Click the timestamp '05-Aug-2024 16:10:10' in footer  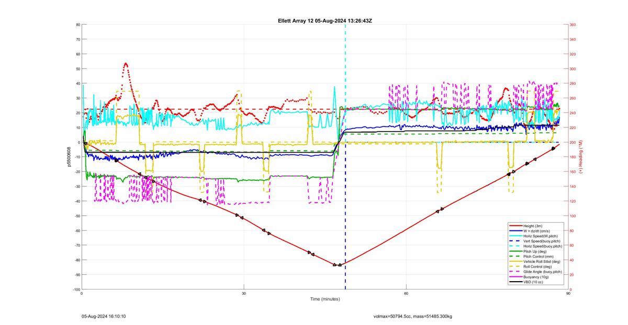coord(104,316)
